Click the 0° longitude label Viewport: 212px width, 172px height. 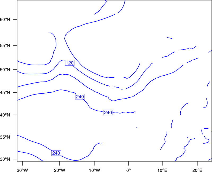coord(129,170)
